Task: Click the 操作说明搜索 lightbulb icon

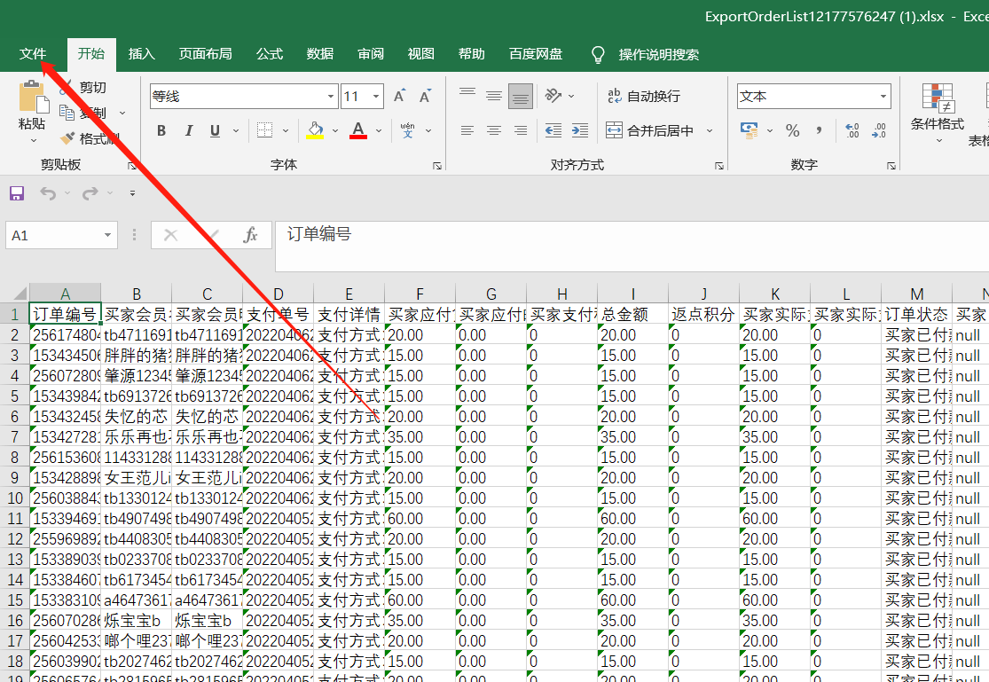Action: (x=598, y=54)
